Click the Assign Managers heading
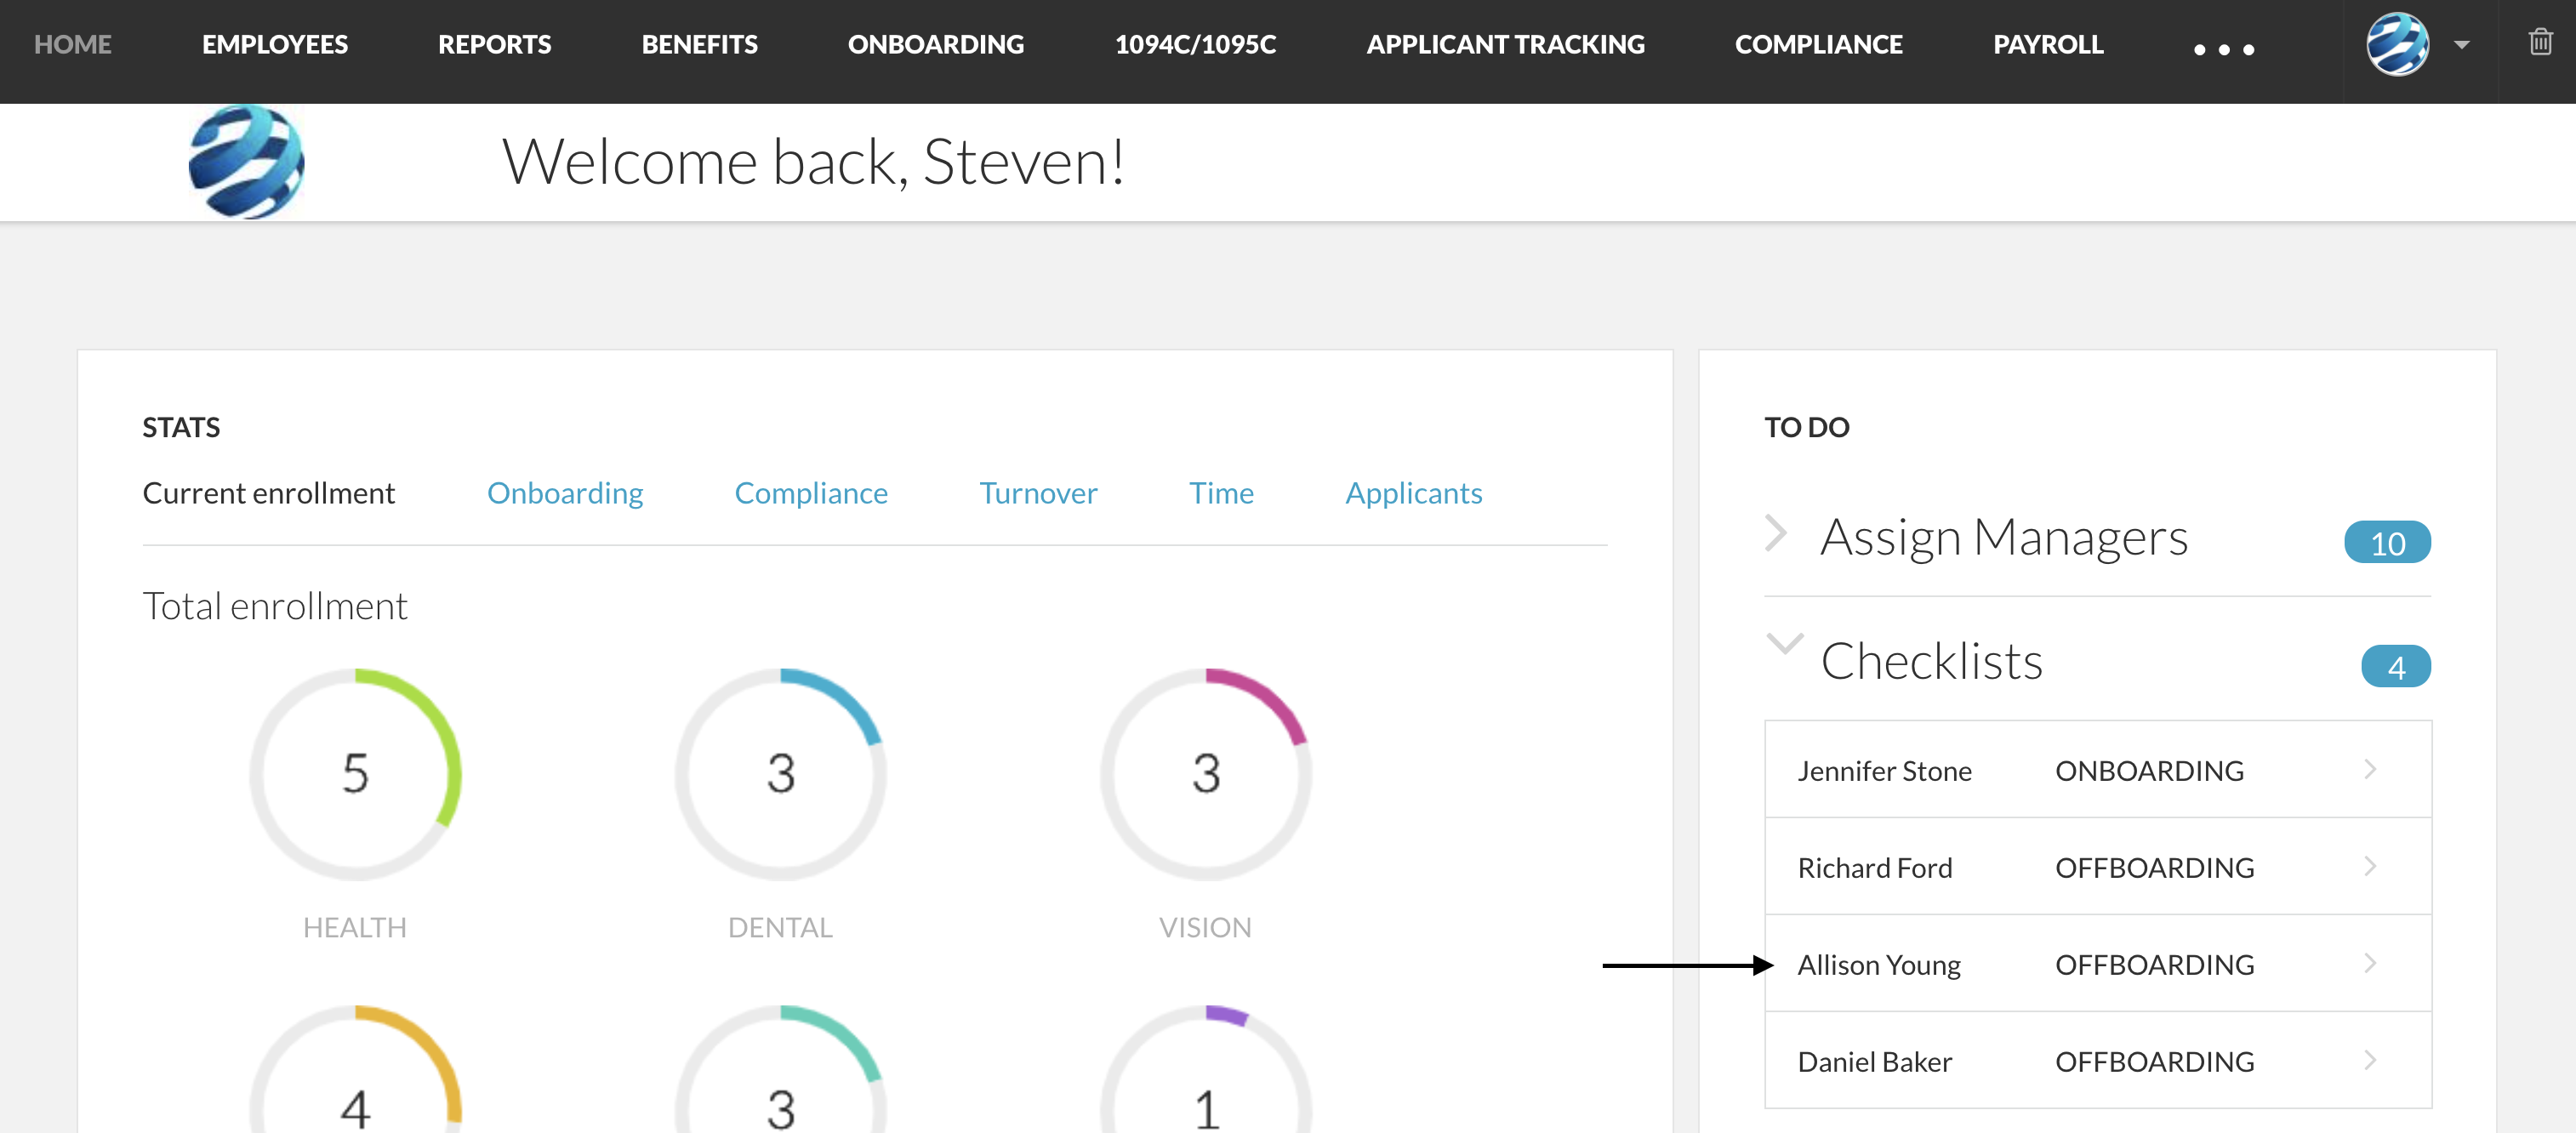 2003,538
